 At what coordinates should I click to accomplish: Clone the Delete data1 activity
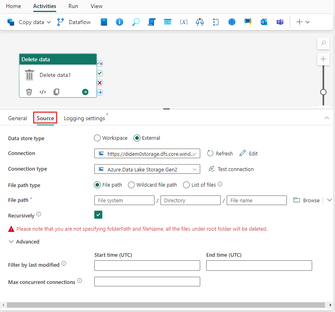(56, 92)
